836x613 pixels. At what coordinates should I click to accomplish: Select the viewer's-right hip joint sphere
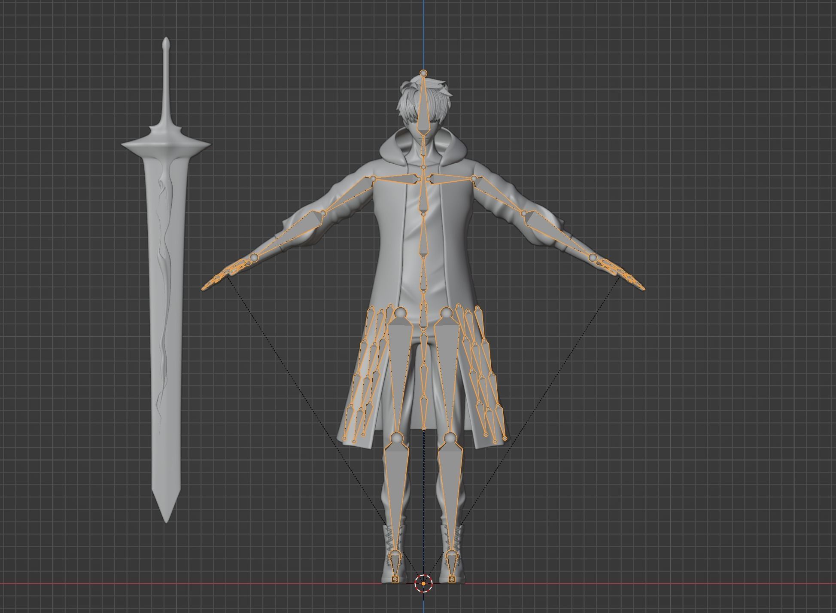[446, 312]
